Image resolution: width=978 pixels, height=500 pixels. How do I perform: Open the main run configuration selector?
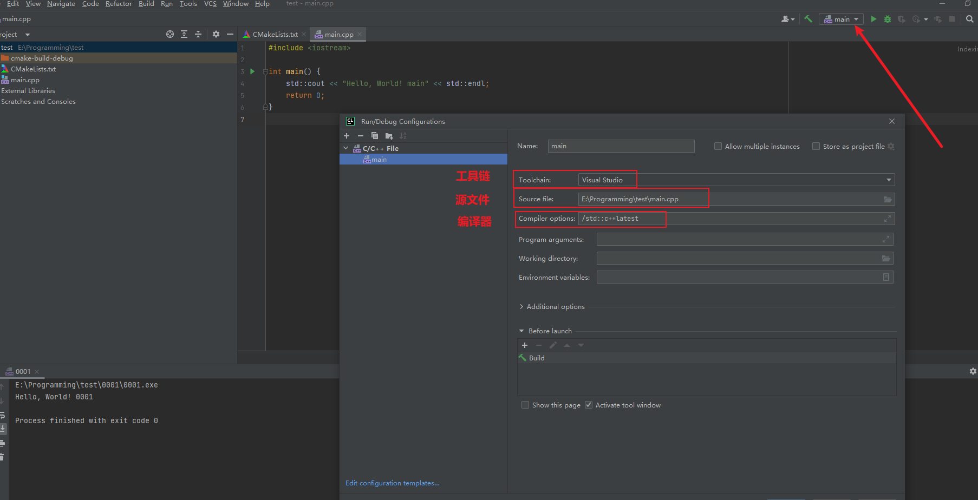(841, 19)
